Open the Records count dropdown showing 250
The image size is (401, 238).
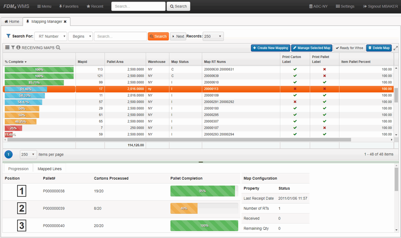point(213,36)
